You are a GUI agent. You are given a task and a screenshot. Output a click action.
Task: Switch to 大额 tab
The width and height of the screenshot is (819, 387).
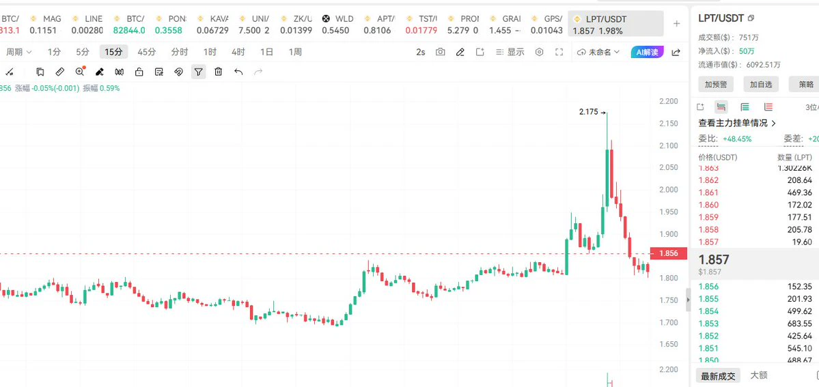coord(759,375)
